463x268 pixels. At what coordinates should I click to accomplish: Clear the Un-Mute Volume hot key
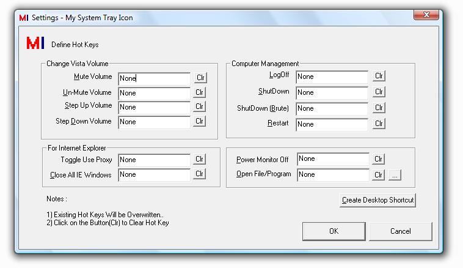pyautogui.click(x=200, y=92)
